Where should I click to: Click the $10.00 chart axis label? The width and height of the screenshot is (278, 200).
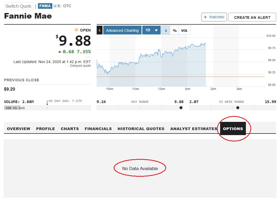point(271,36)
